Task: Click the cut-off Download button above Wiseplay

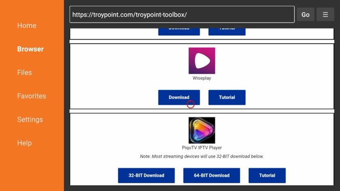Action: tap(179, 30)
